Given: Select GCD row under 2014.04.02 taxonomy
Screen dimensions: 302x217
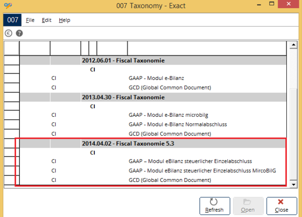Looking at the screenshot, I should (153, 180).
